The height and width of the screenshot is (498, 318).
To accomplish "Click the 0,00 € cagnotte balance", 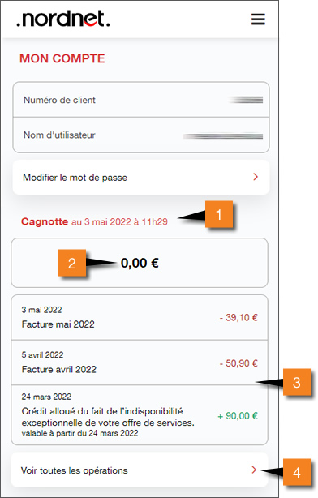I will coord(140,263).
